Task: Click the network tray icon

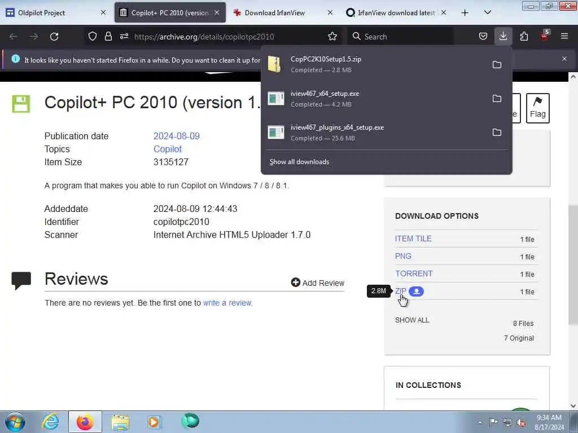Action: point(507,422)
